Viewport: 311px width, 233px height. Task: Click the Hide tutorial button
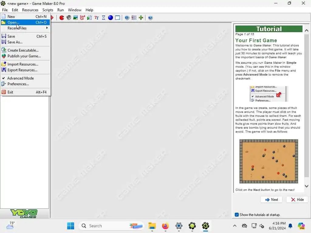click(297, 200)
